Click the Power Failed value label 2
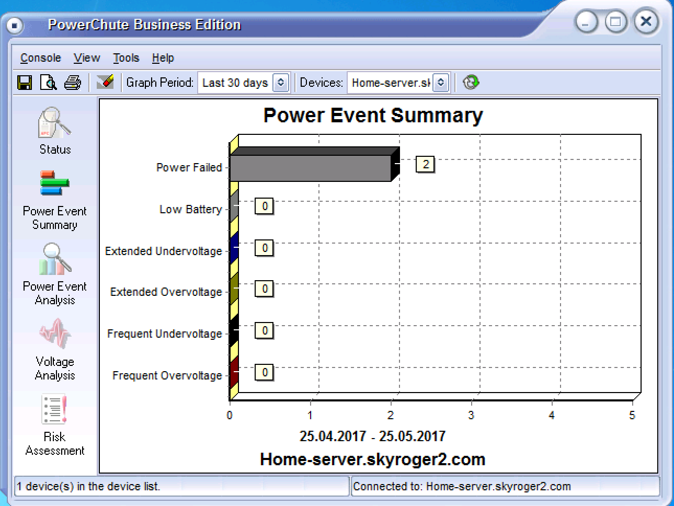The height and width of the screenshot is (506, 674). pyautogui.click(x=425, y=165)
